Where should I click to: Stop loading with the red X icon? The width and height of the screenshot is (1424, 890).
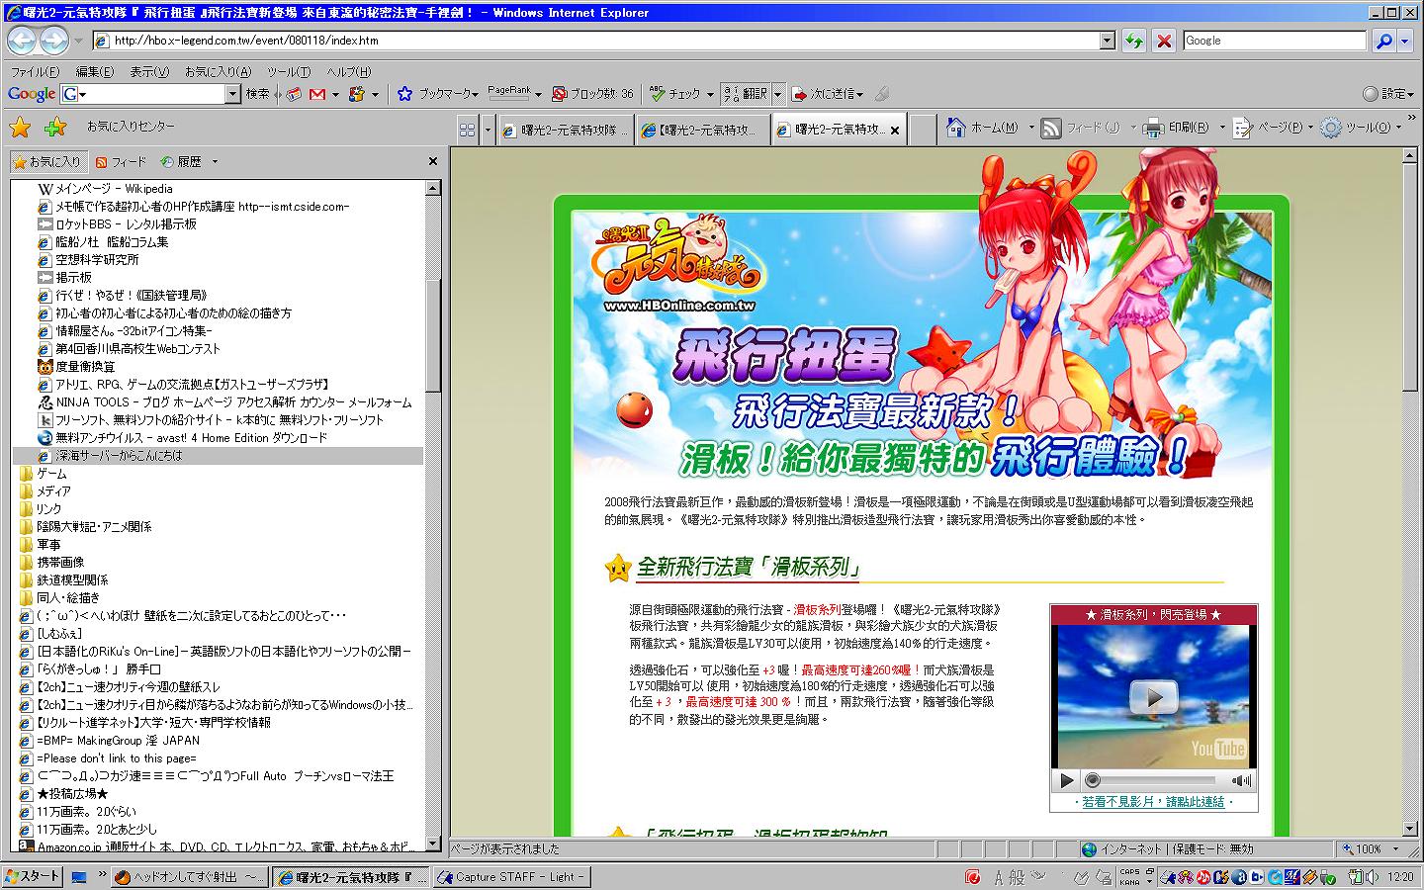point(1164,41)
